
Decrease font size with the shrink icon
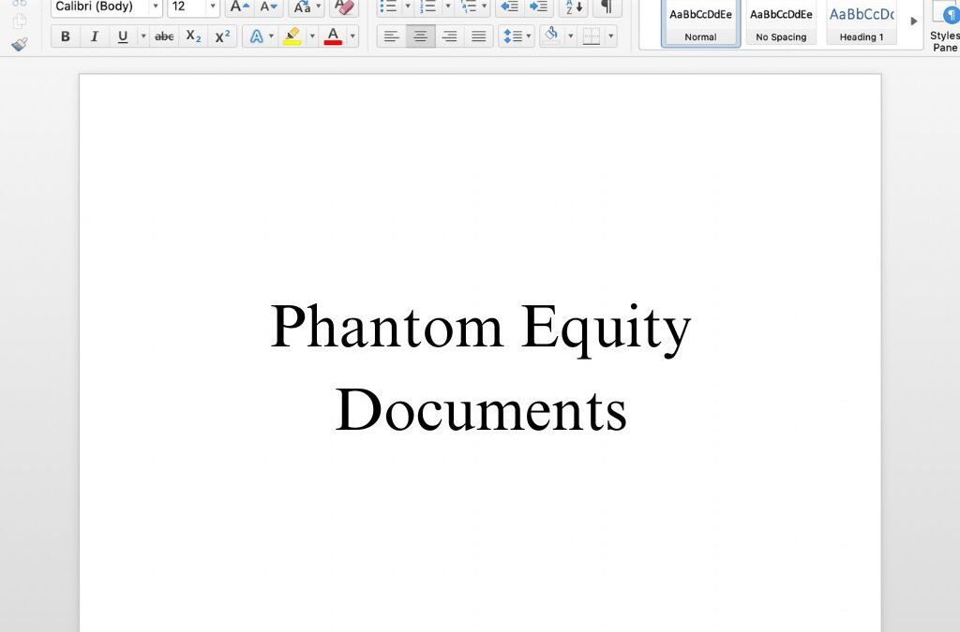pyautogui.click(x=268, y=7)
